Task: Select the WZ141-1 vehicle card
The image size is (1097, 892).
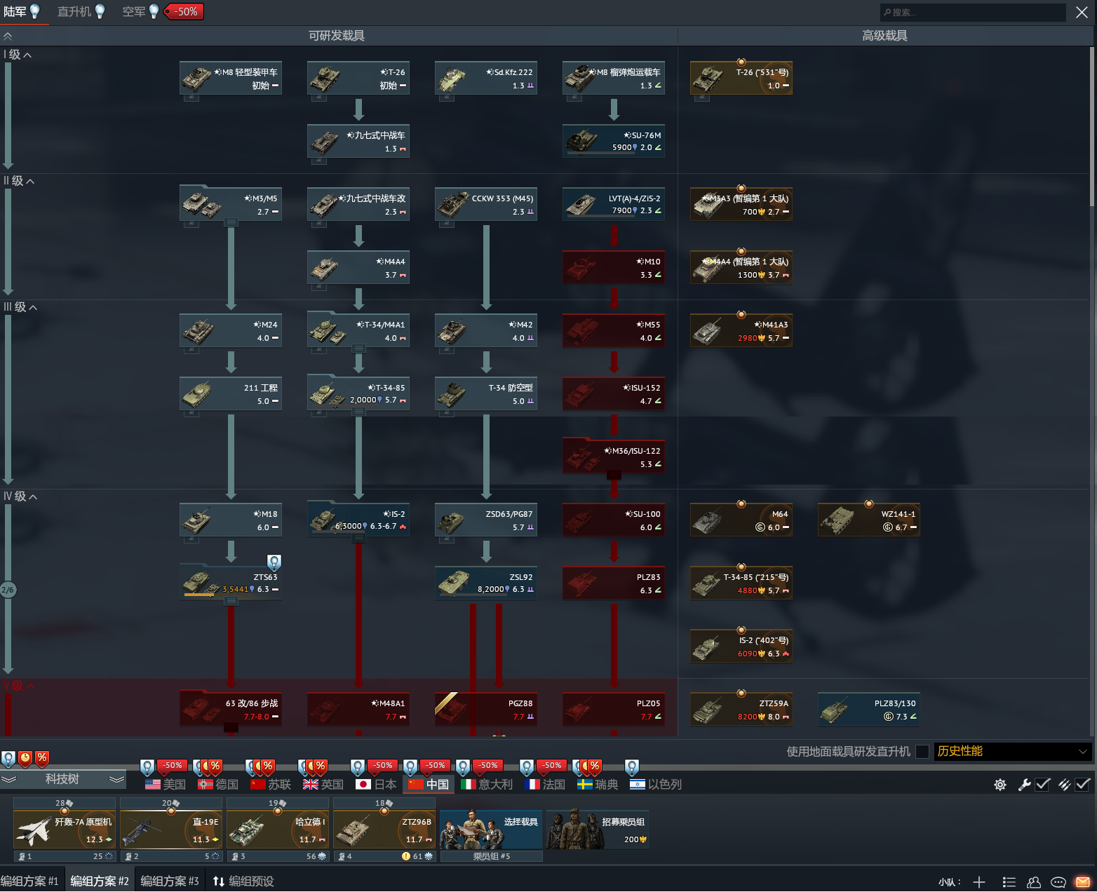Action: (x=869, y=520)
